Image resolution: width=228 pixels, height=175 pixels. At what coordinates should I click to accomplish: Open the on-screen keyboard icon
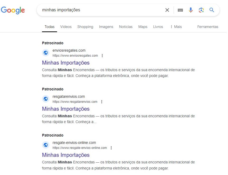point(180,10)
